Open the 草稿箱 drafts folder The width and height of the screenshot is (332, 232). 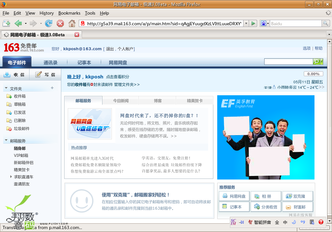[x=20, y=104]
